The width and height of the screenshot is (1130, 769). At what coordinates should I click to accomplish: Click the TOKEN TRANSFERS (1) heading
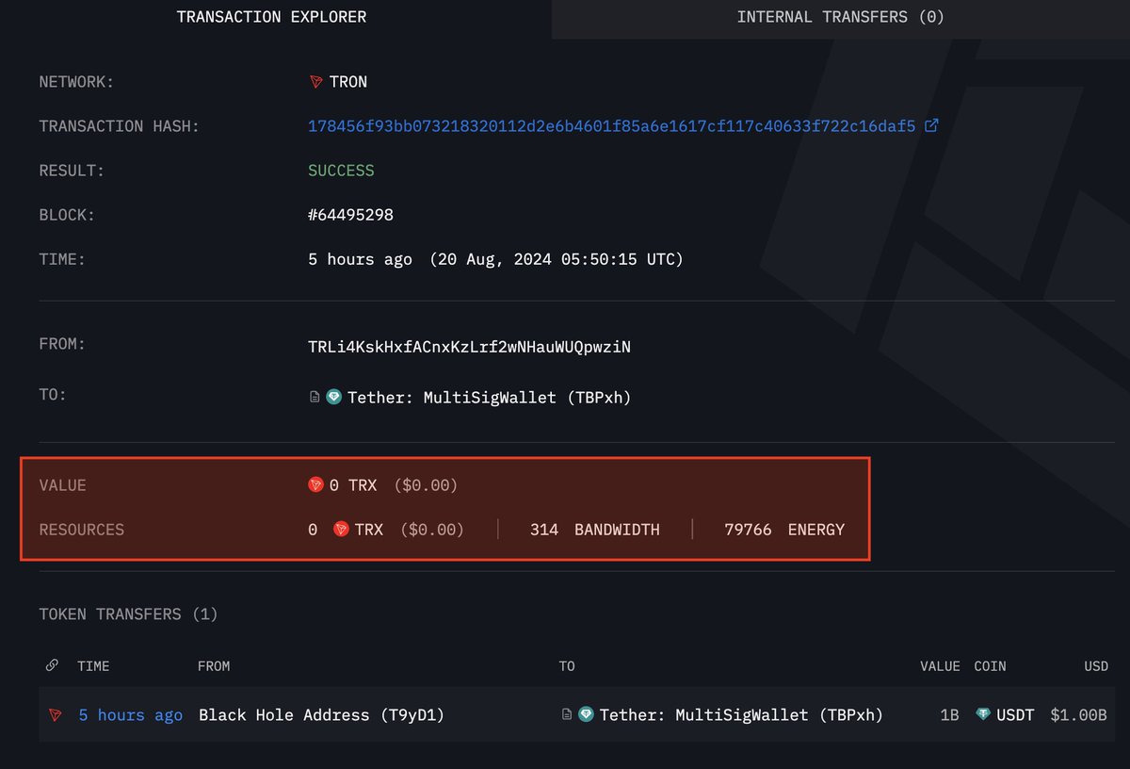[128, 614]
